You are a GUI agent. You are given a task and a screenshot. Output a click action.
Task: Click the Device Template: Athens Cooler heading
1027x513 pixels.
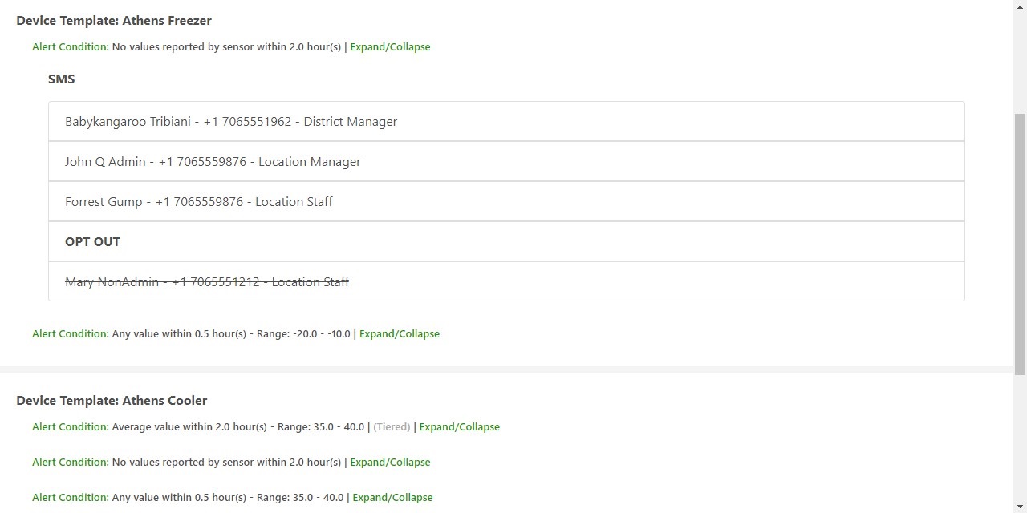point(112,400)
